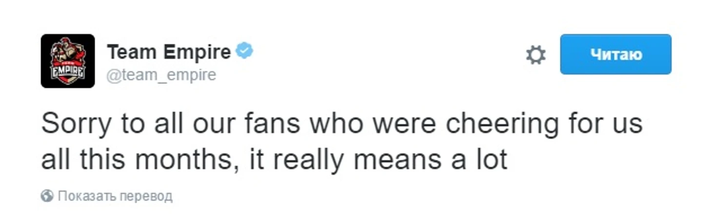
Task: Click the word "cheering" in the tweet
Action: click(x=503, y=125)
